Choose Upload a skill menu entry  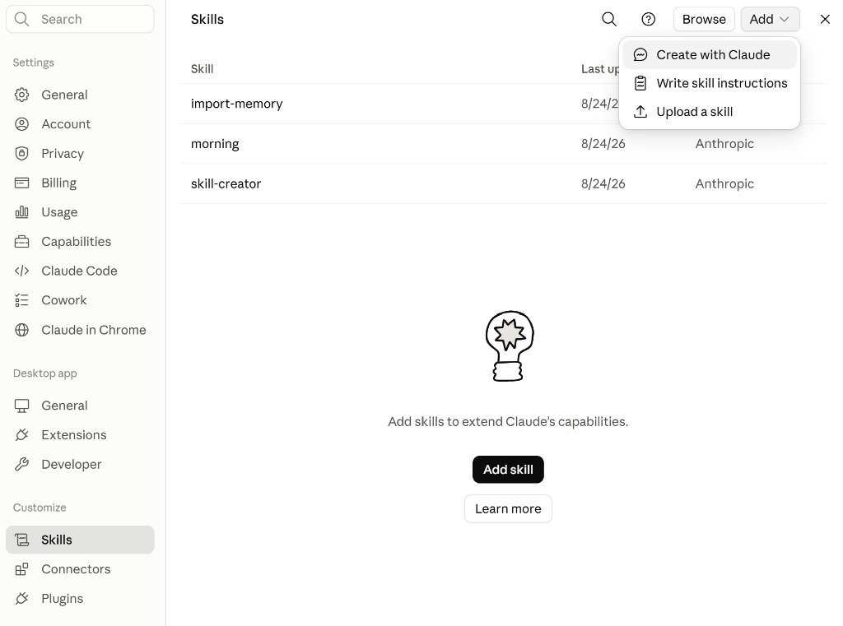(x=709, y=112)
